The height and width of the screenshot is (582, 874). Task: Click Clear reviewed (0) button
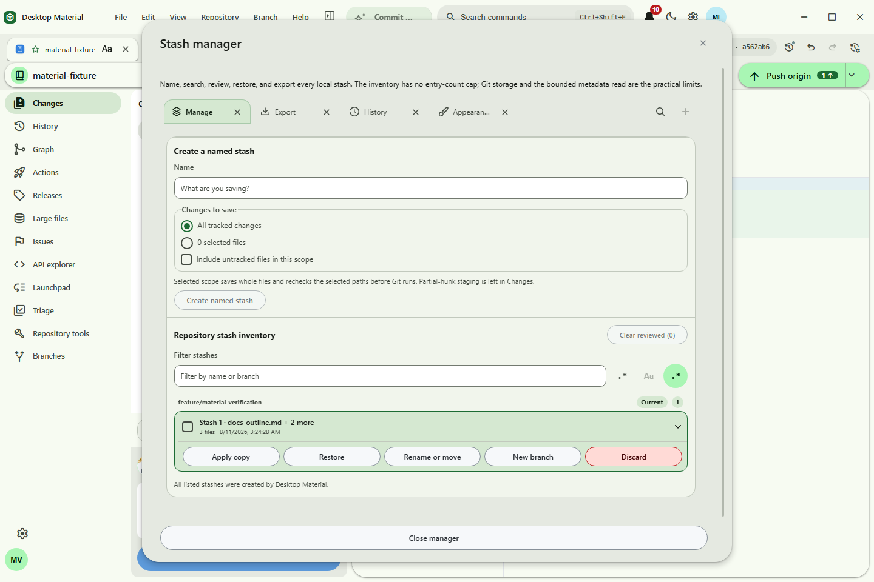647,335
